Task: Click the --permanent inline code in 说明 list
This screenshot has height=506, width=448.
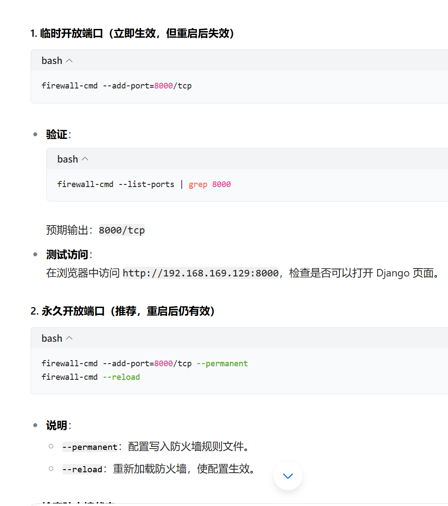Action: [90, 447]
